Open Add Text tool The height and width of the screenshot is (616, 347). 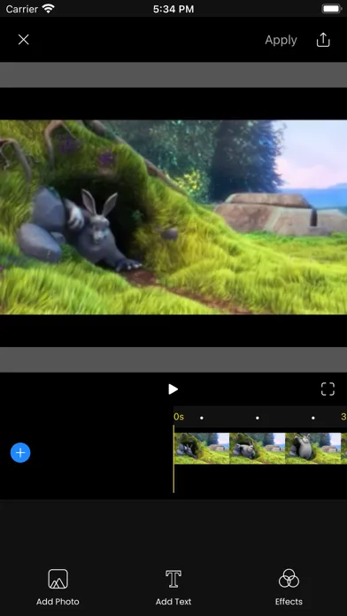coord(173,587)
